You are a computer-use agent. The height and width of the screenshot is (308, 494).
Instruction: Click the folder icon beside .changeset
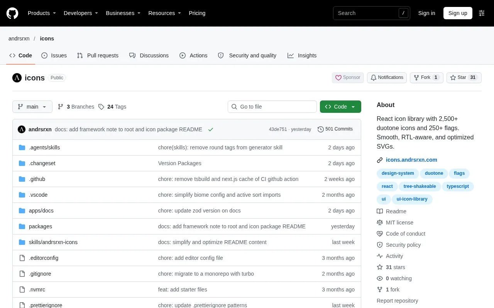coord(22,163)
